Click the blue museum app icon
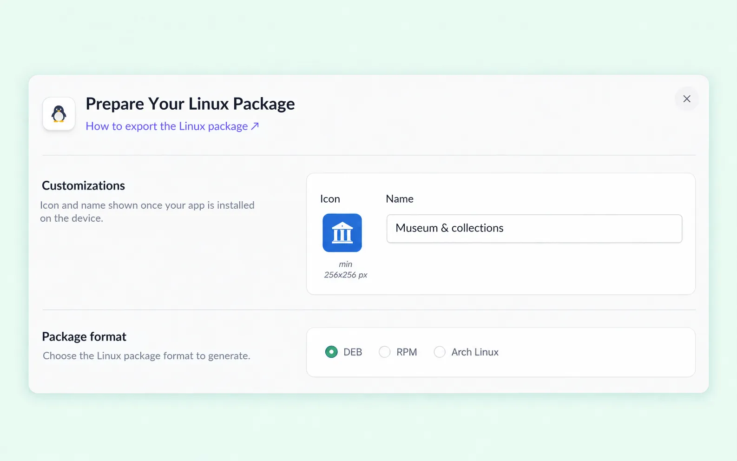 (342, 233)
